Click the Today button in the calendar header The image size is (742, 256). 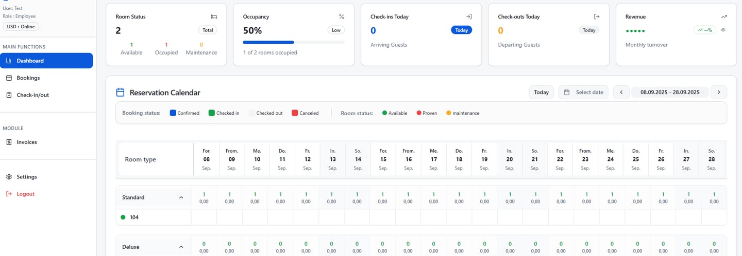(541, 93)
